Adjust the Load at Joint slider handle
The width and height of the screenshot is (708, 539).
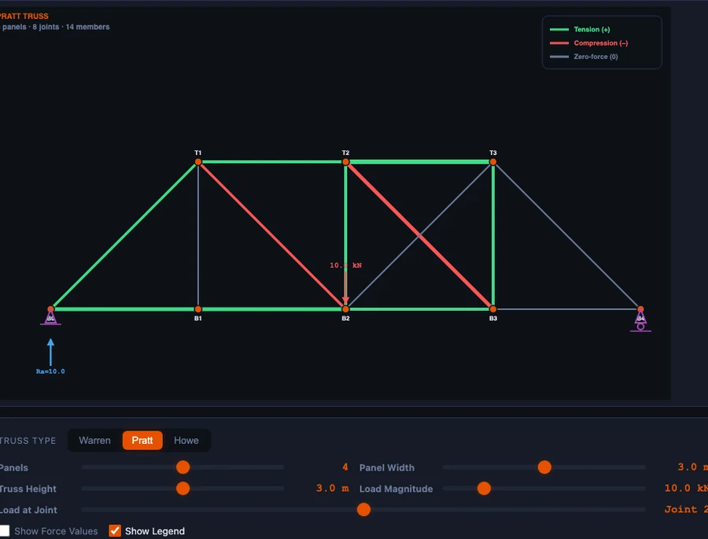click(x=363, y=510)
